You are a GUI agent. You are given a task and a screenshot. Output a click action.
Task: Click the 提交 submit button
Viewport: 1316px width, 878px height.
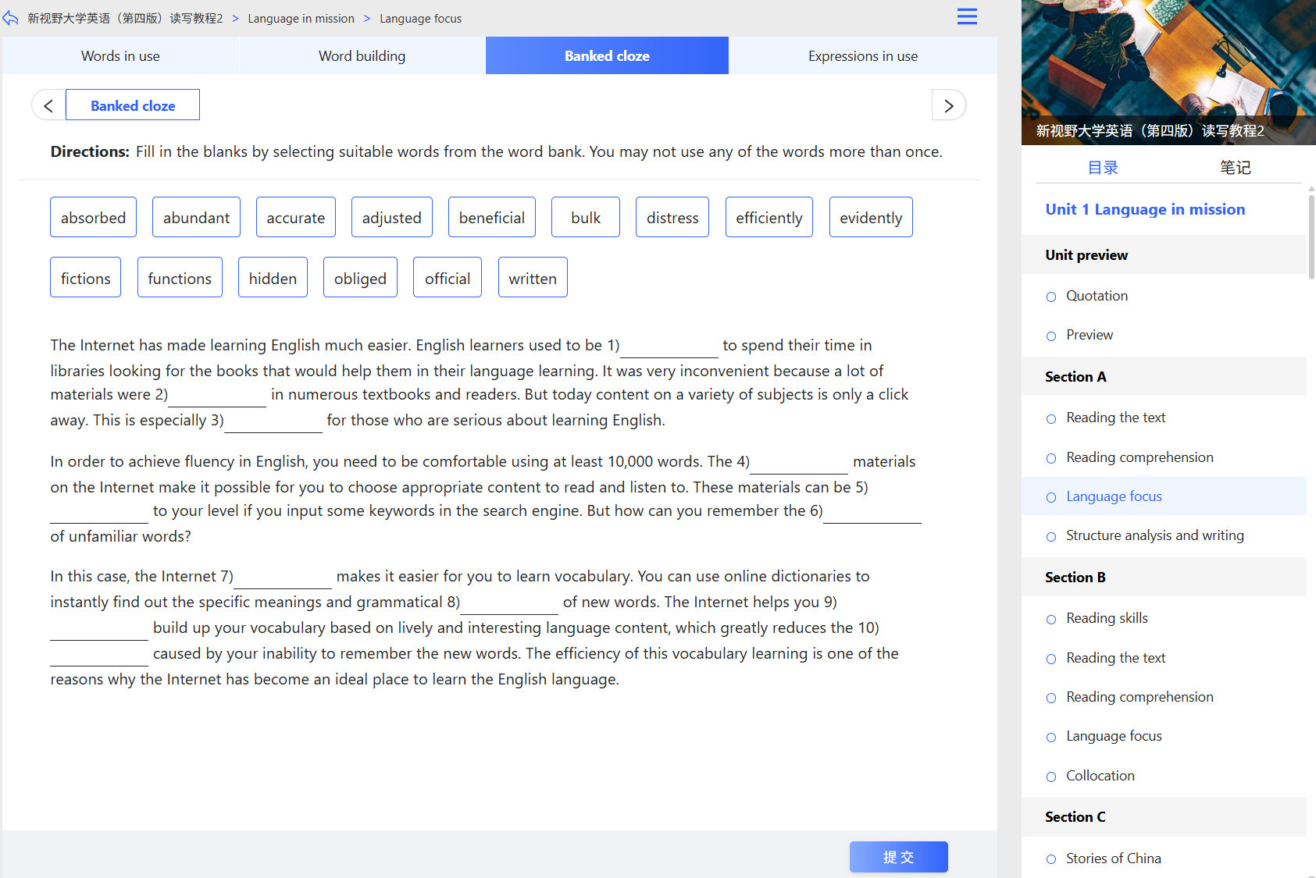pos(898,857)
